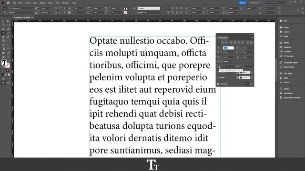Screen dimensions: 305x171
Task: Align left in Paragraph panel
Action: click(x=218, y=43)
